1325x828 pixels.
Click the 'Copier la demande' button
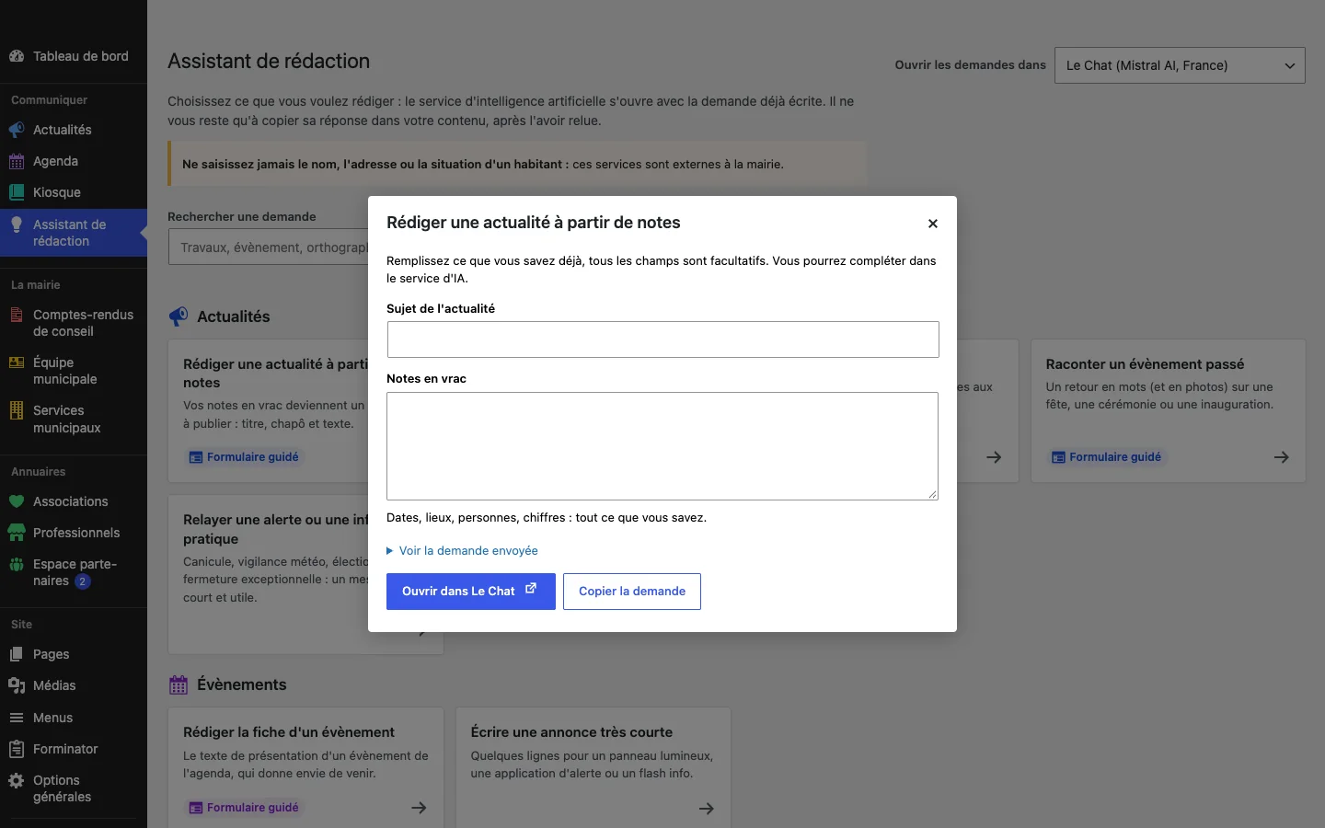point(632,592)
